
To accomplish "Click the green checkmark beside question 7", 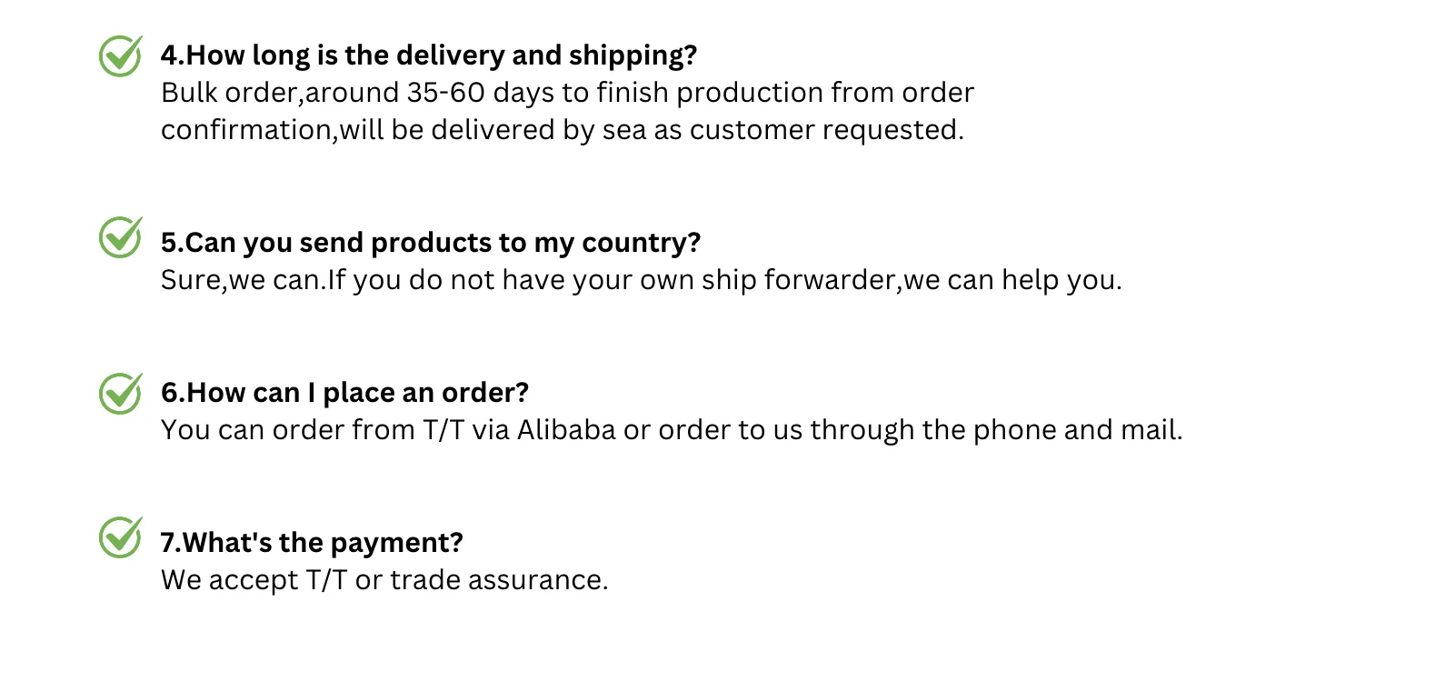I will click(121, 537).
